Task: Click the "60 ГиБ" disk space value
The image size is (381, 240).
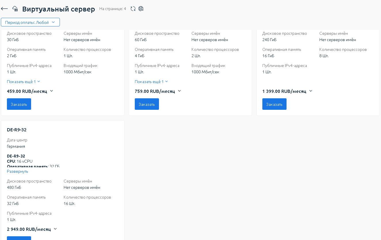Action: (141, 40)
